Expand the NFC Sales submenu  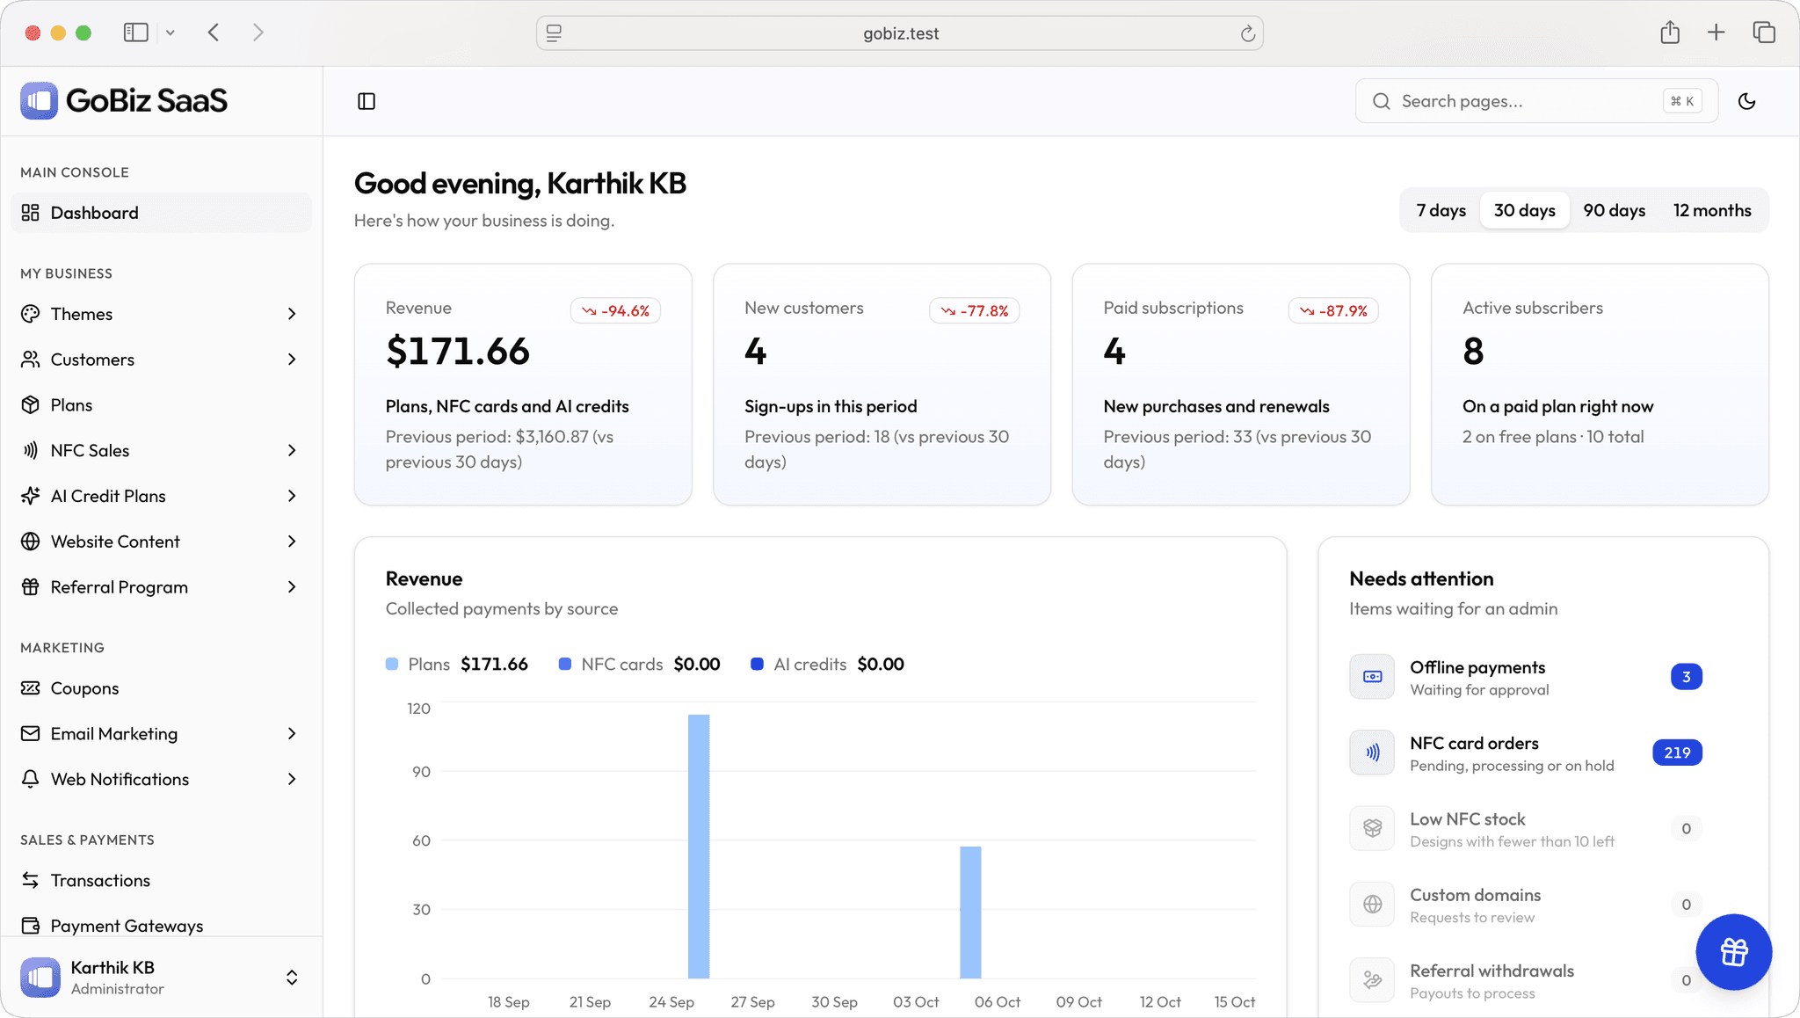(161, 451)
